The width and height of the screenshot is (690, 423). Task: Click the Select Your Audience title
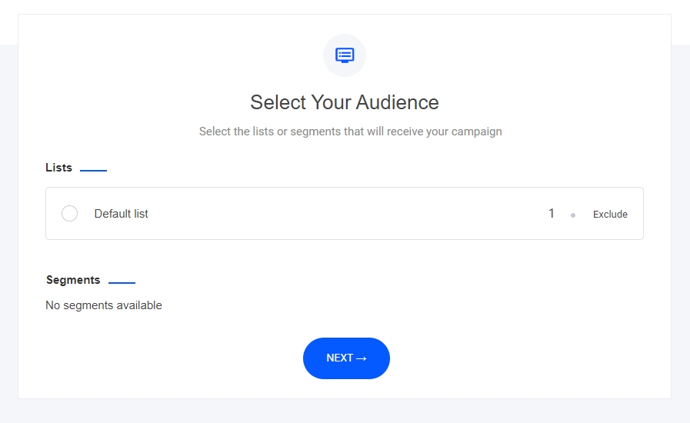click(345, 102)
